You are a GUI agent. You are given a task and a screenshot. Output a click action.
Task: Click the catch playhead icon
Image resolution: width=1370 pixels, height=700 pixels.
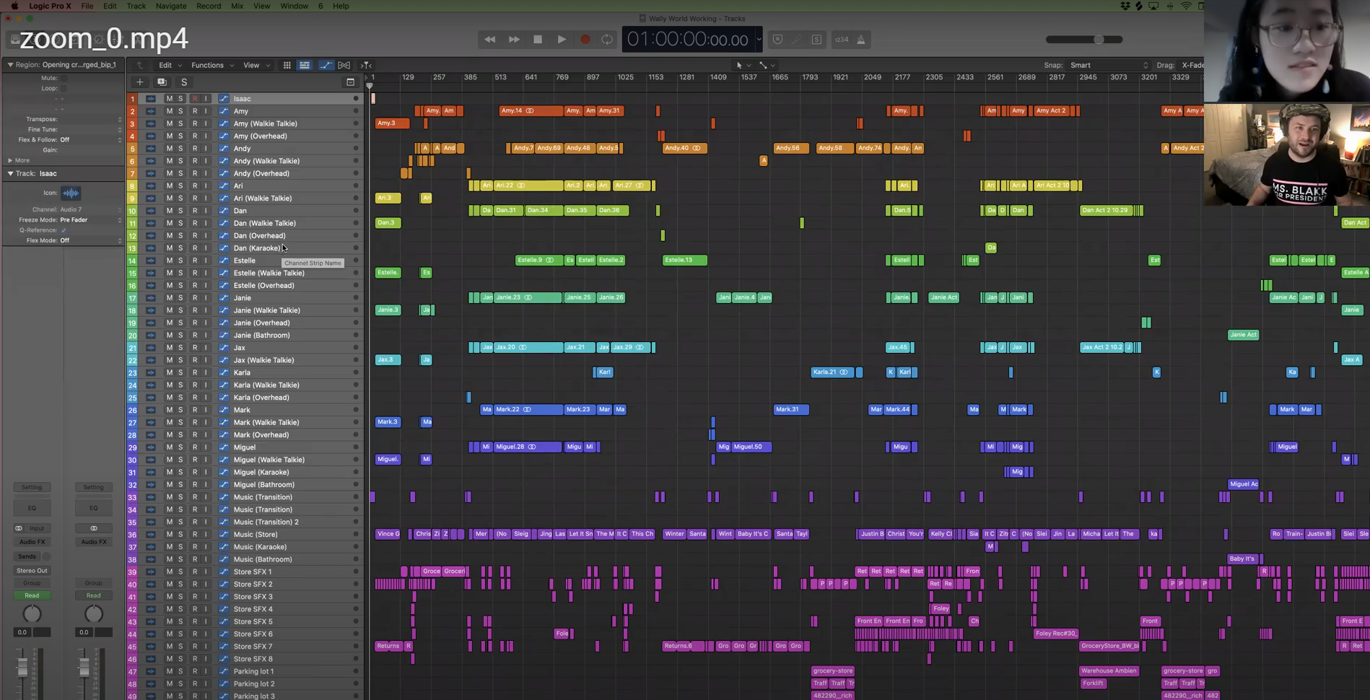click(366, 65)
